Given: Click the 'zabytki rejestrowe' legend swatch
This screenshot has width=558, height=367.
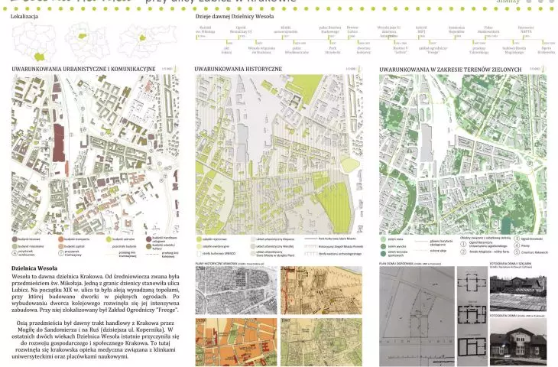Looking at the screenshot, I should click(199, 239).
